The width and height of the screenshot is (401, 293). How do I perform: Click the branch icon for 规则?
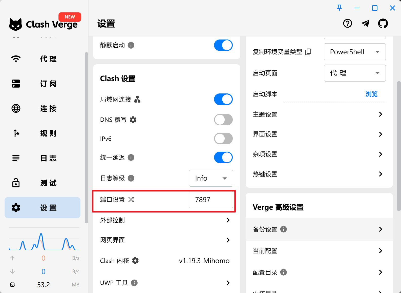pos(16,133)
